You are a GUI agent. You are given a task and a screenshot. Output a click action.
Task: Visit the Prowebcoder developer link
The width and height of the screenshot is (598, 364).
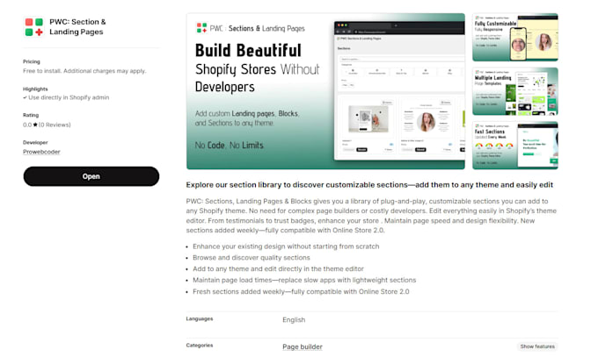pos(41,152)
